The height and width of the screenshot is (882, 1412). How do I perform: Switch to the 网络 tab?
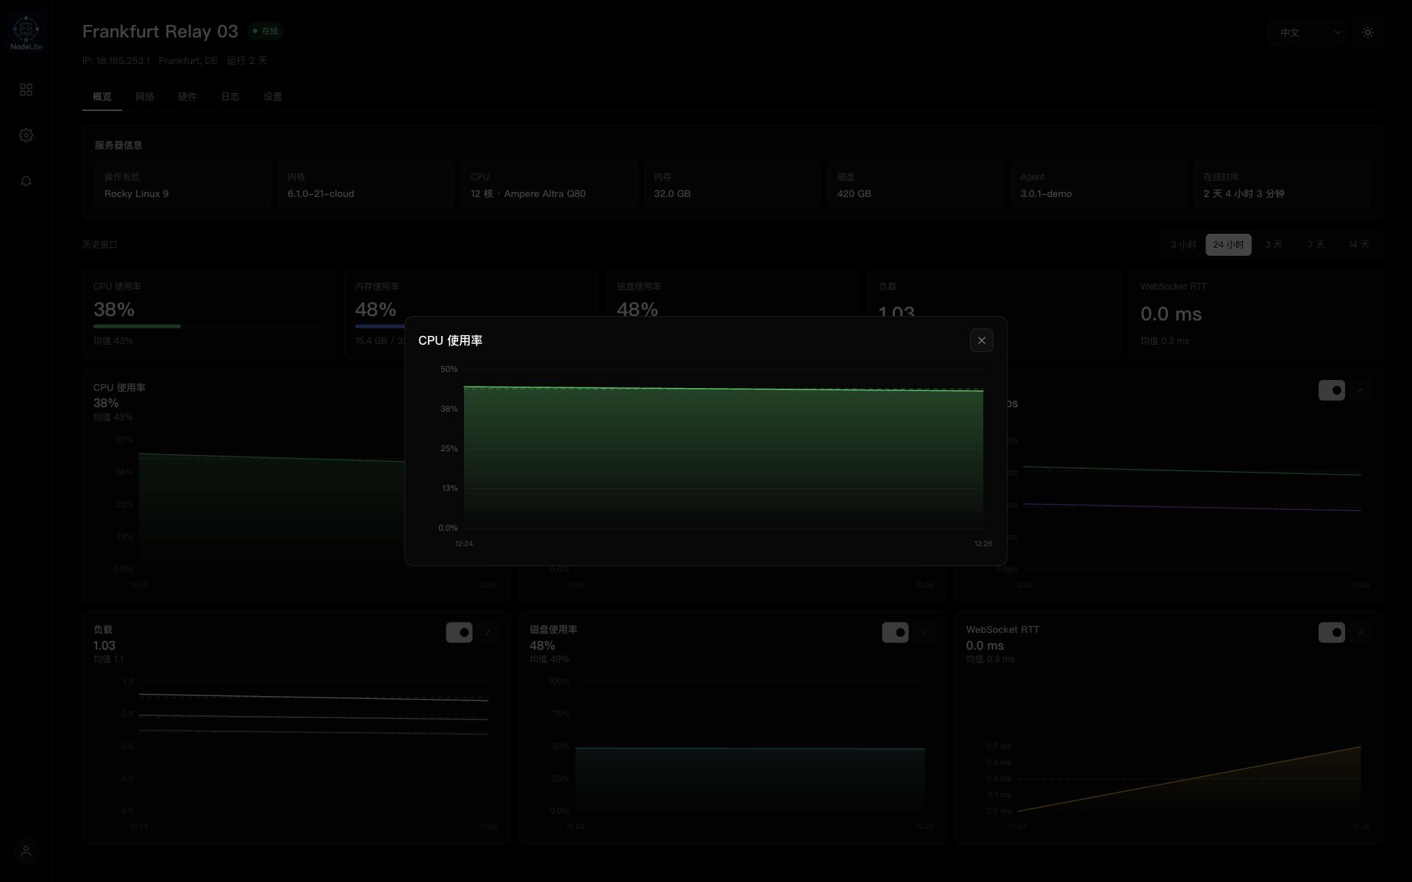(144, 97)
